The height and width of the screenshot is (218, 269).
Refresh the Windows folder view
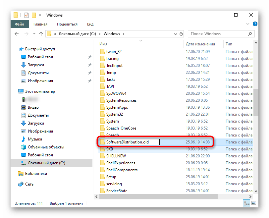pyautogui.click(x=181, y=34)
